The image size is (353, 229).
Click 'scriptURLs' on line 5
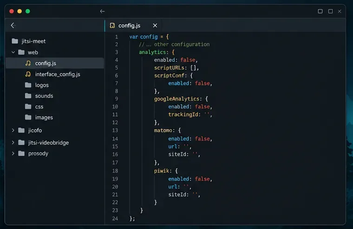[169, 68]
